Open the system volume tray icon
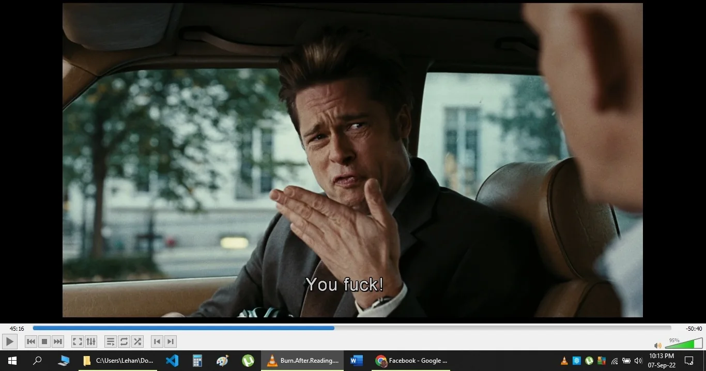Screen dimensions: 706x371 [638, 361]
